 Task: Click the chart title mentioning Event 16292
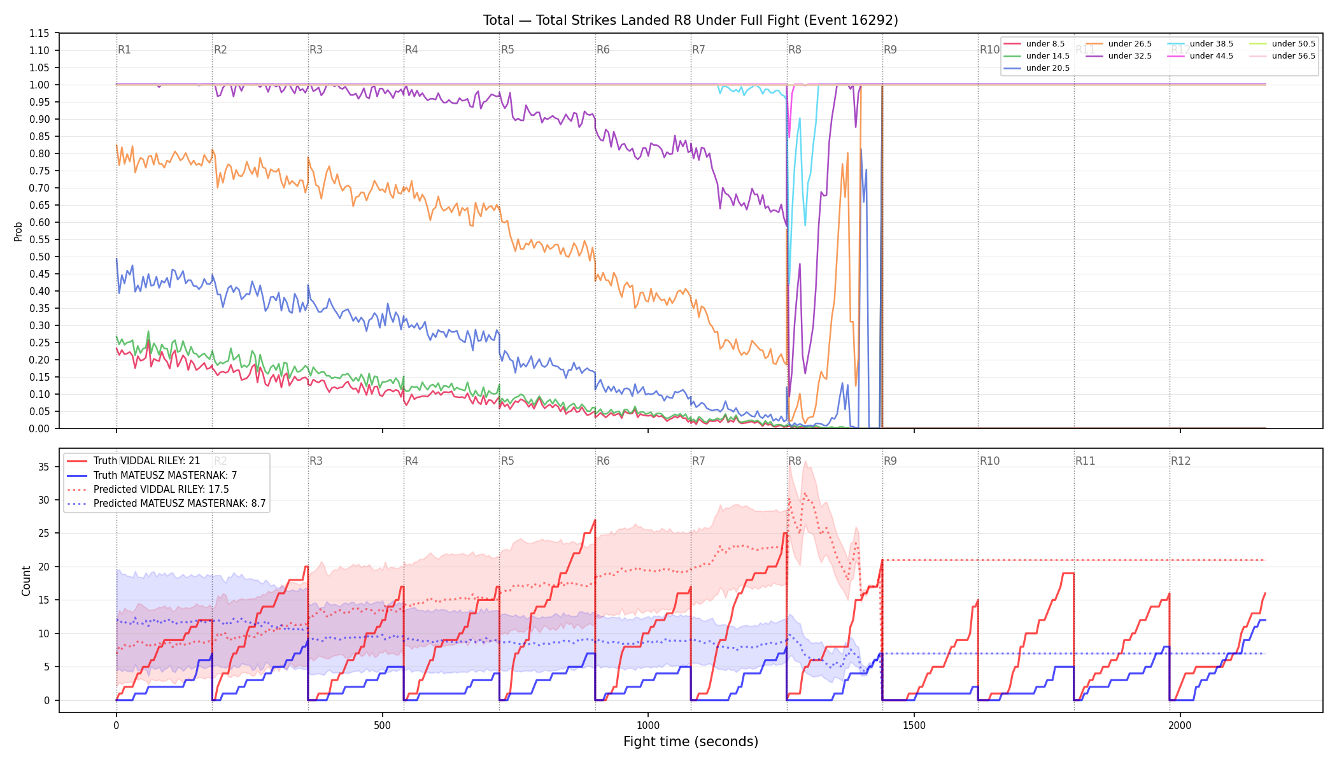(x=691, y=20)
